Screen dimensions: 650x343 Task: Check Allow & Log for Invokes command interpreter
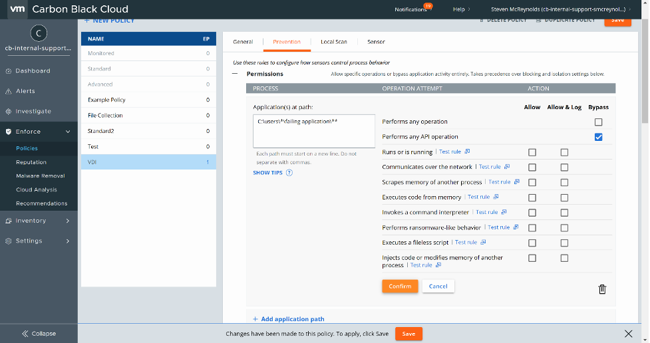[x=564, y=213]
